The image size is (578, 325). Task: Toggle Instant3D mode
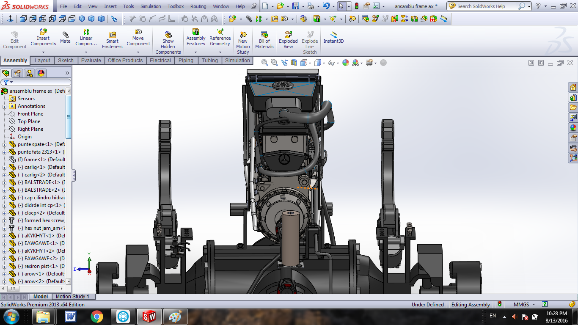(x=333, y=38)
